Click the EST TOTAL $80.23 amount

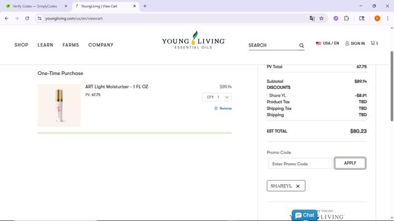tap(358, 131)
